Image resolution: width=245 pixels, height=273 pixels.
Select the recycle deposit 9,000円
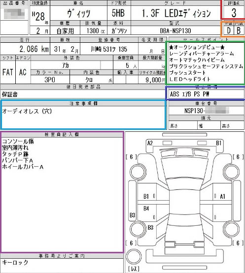155,80
